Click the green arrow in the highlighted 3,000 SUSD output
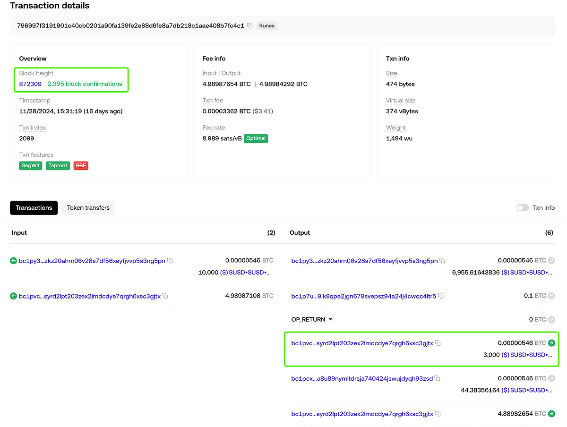This screenshot has width=567, height=427. (551, 343)
